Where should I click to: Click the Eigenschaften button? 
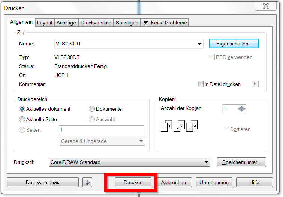234,44
